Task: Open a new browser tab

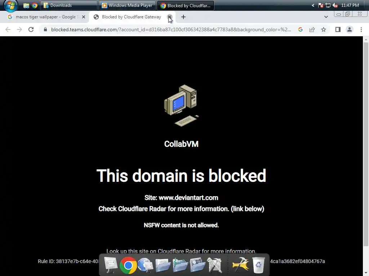Action: 183,17
